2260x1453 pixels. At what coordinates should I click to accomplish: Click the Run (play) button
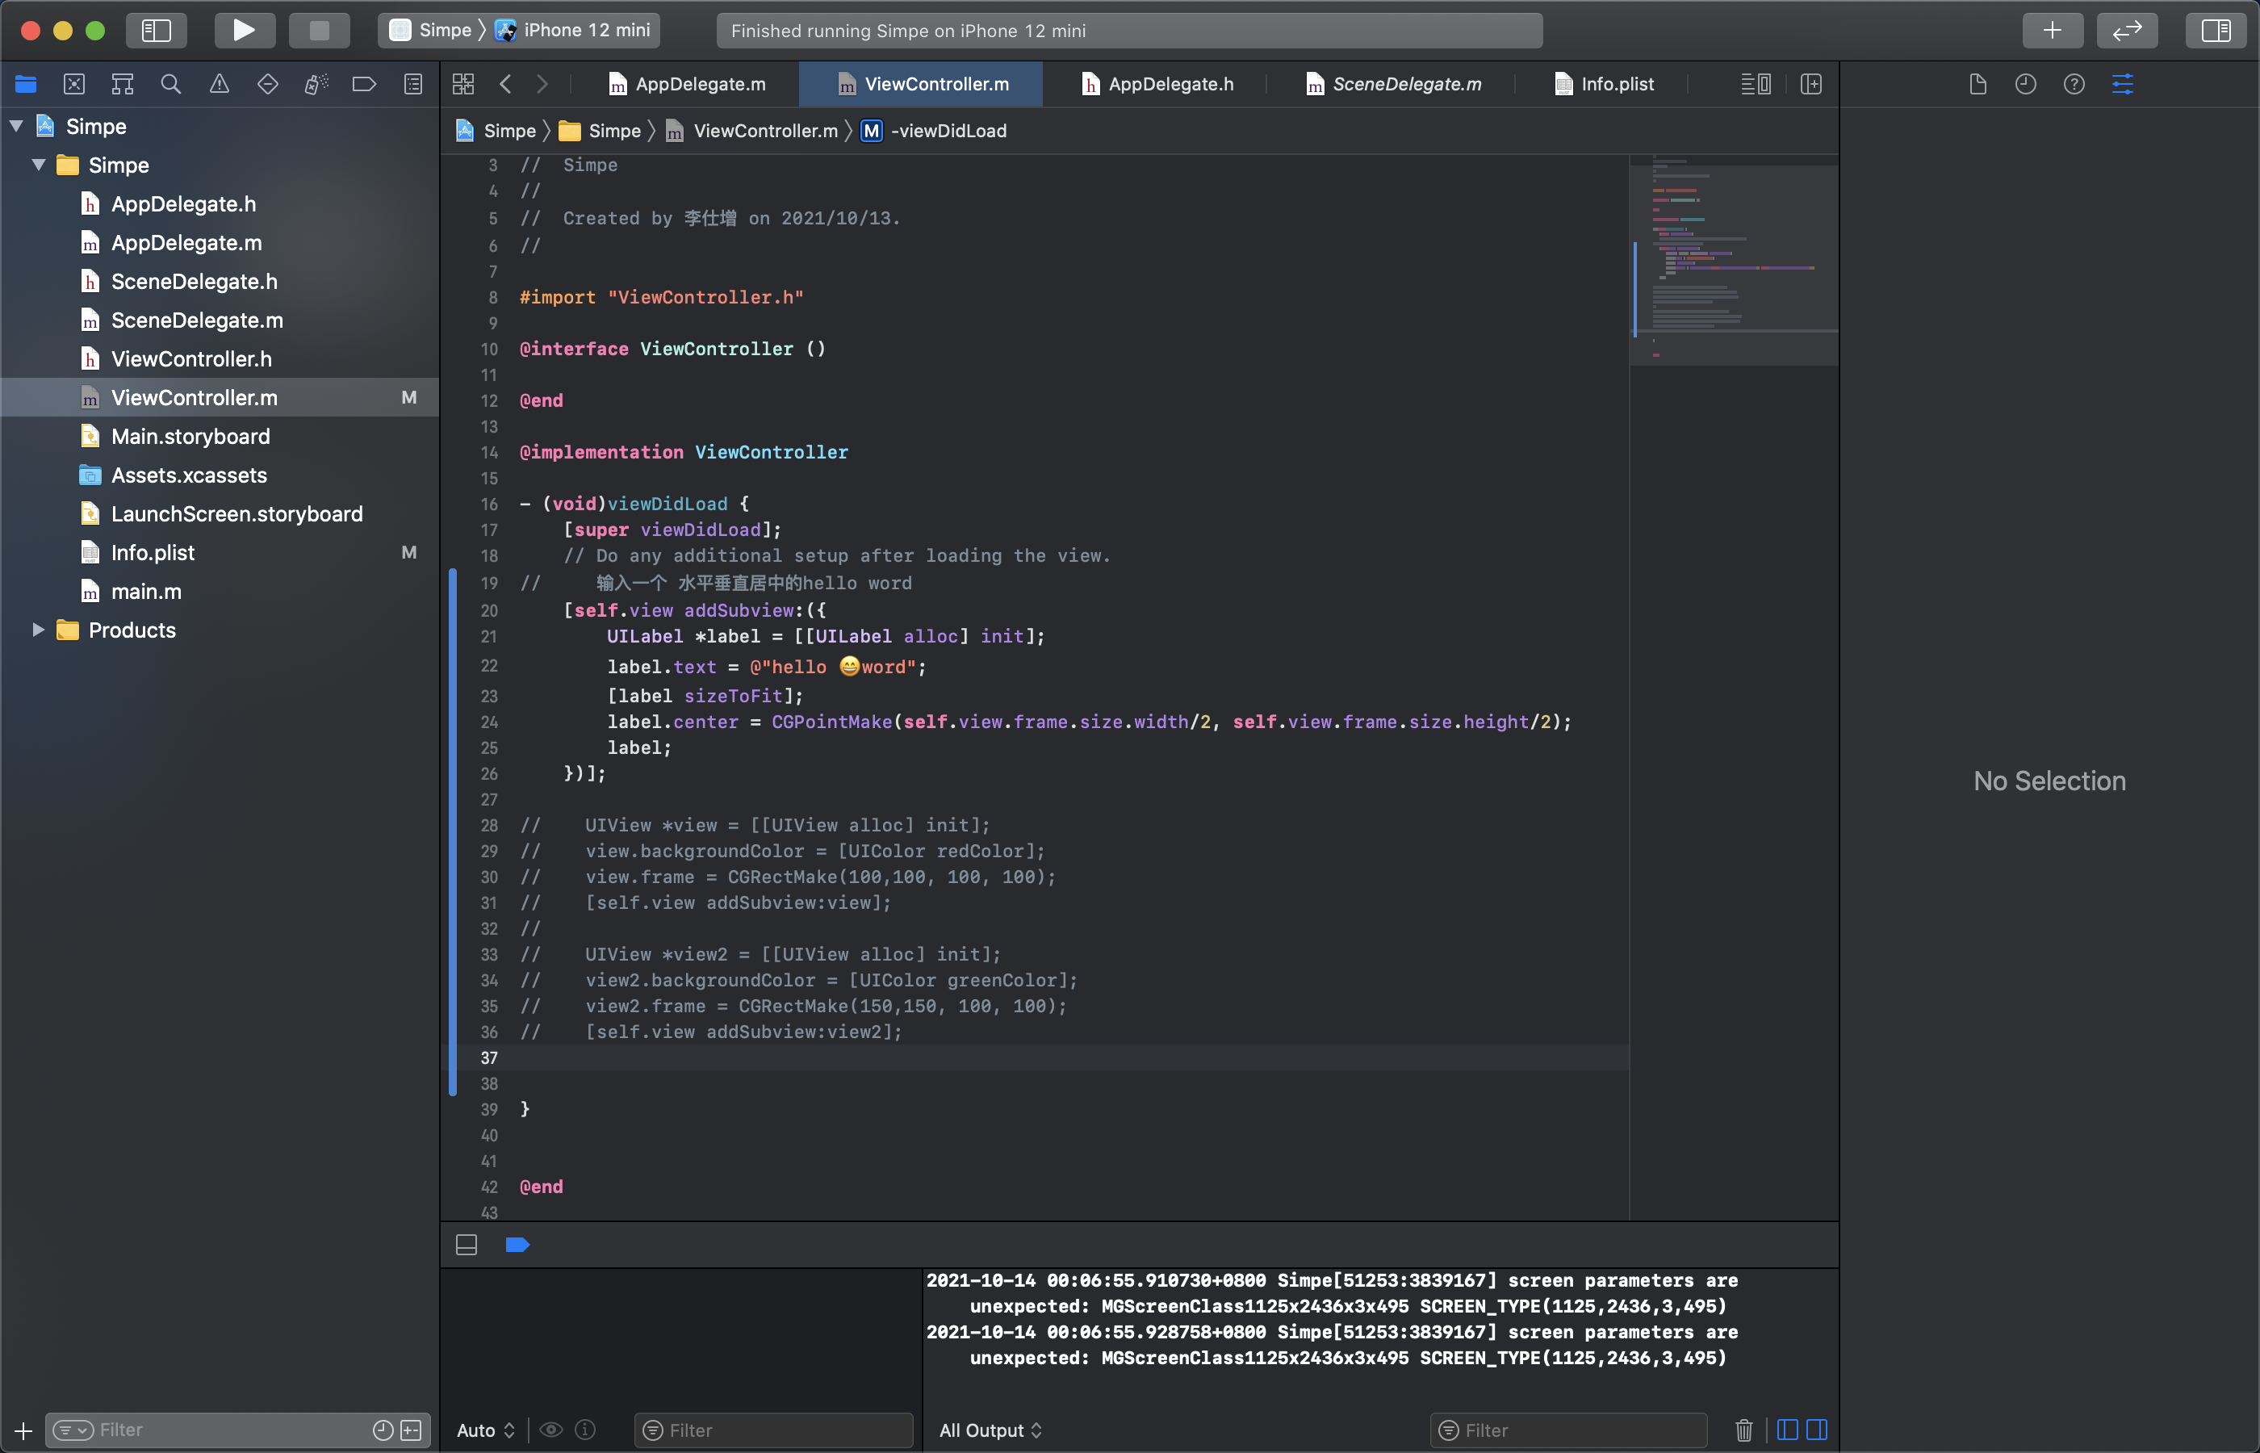(x=244, y=30)
